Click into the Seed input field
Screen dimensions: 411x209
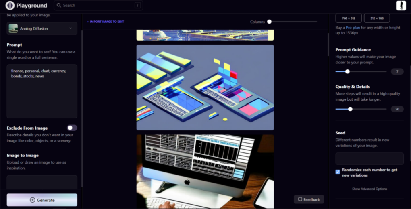pos(369,158)
